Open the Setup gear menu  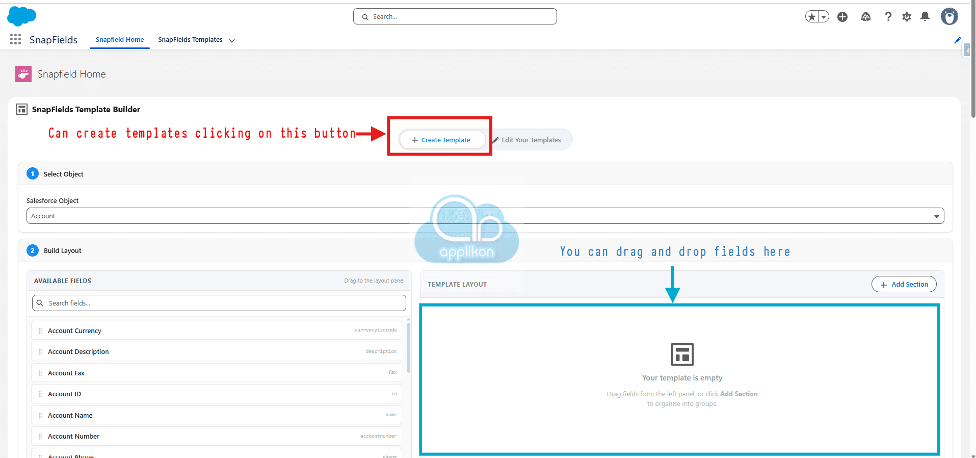[907, 17]
